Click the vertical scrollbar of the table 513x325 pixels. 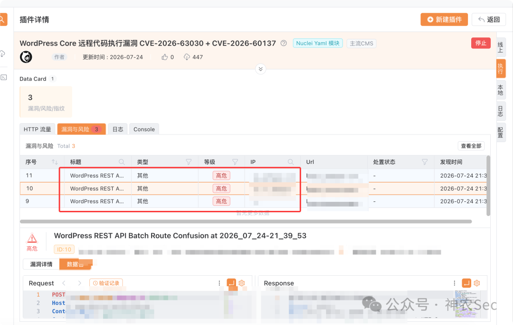[488, 186]
